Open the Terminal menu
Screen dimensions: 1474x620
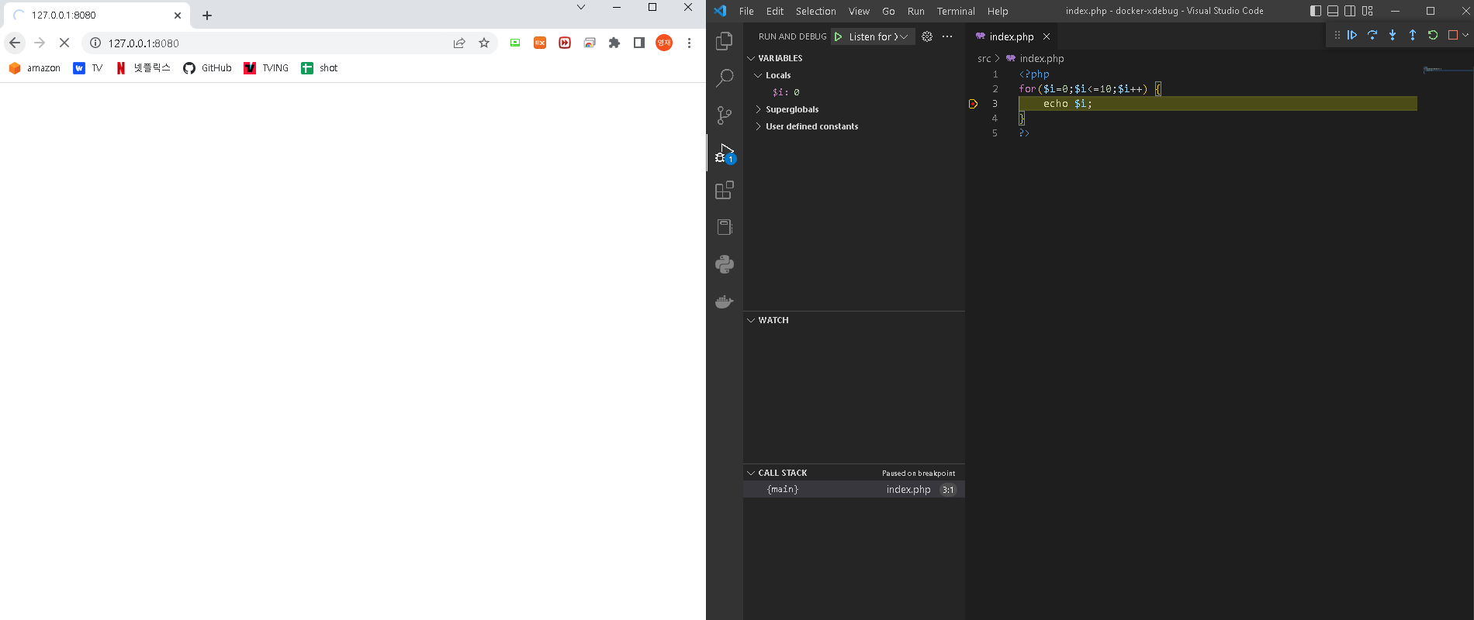tap(956, 11)
